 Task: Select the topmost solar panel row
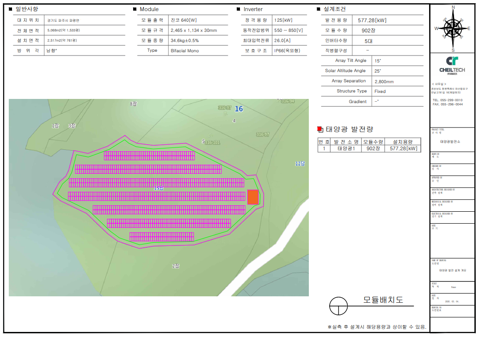click(x=149, y=156)
